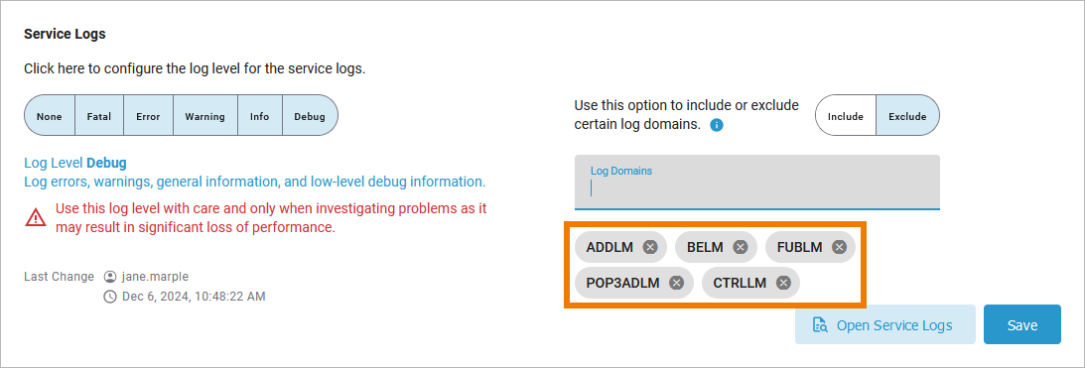
Task: Set log level to Fatal
Action: pos(99,116)
